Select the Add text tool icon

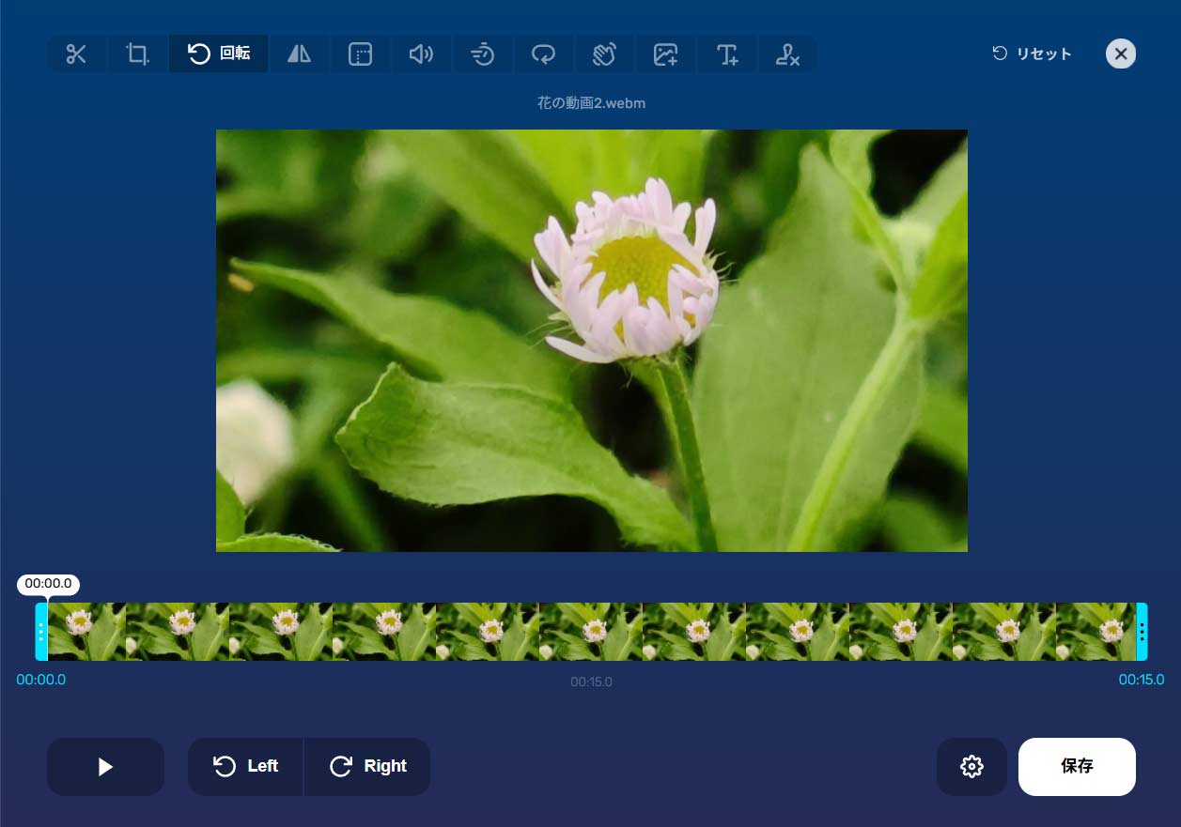tap(727, 54)
